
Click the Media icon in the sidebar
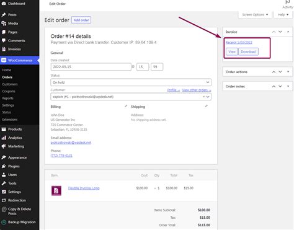click(4, 24)
